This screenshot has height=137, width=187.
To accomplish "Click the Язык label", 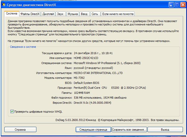I will pos(68,68).
